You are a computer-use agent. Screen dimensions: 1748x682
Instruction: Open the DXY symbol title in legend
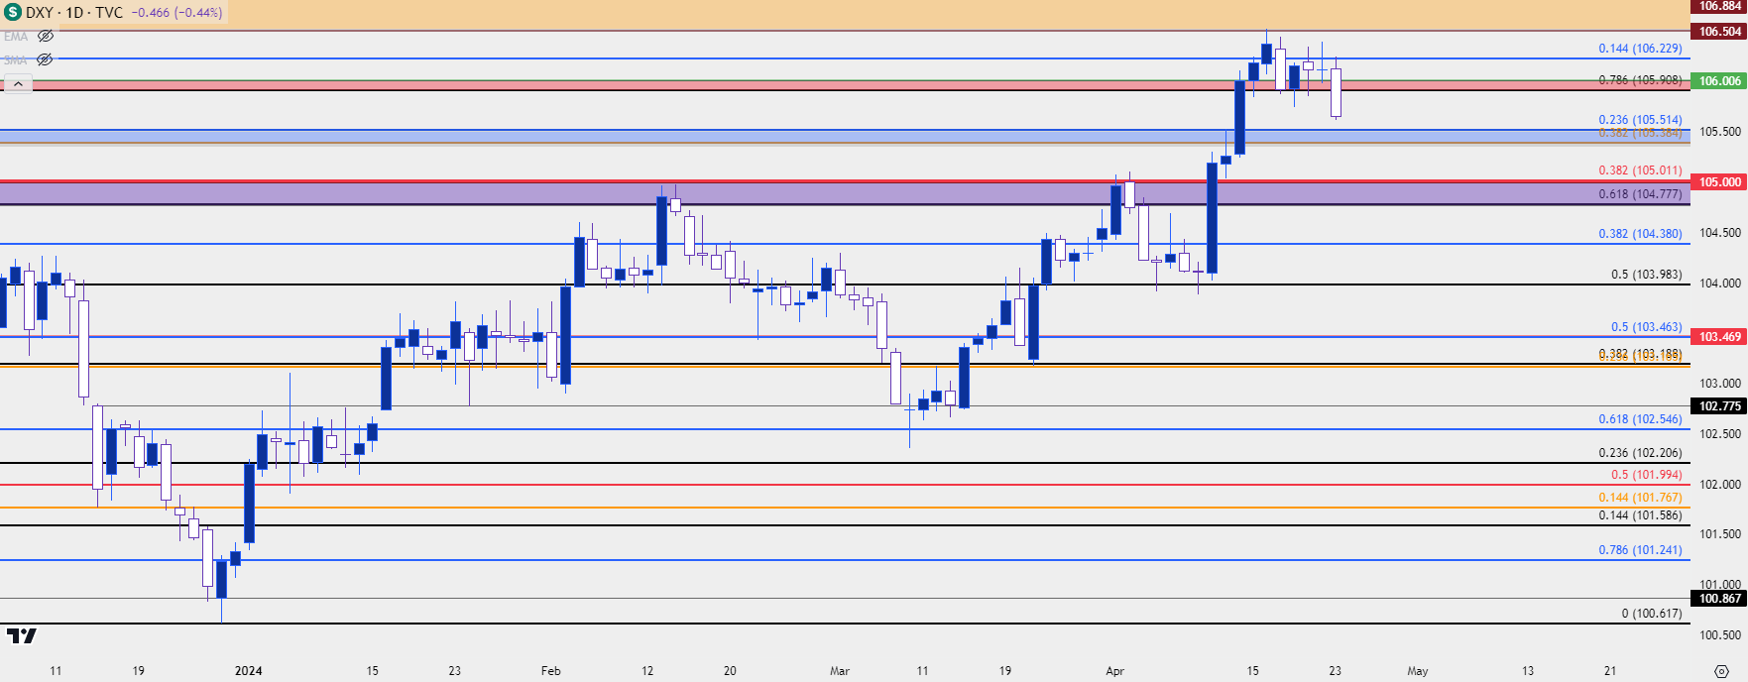point(74,13)
